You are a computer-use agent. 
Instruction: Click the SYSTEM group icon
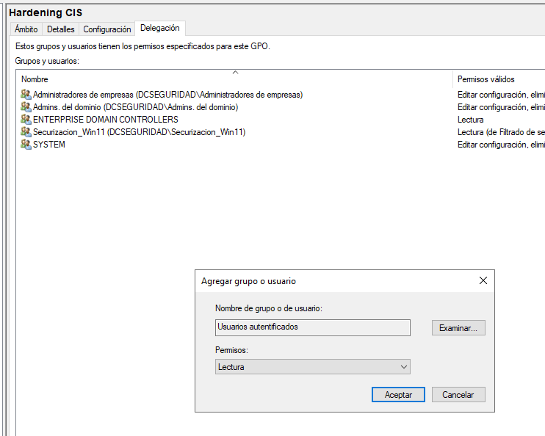coord(26,145)
